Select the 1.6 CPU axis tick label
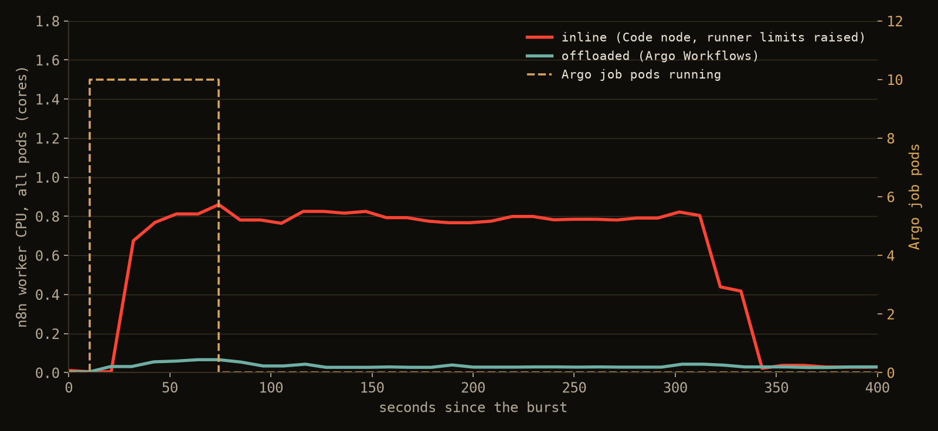 coord(48,60)
